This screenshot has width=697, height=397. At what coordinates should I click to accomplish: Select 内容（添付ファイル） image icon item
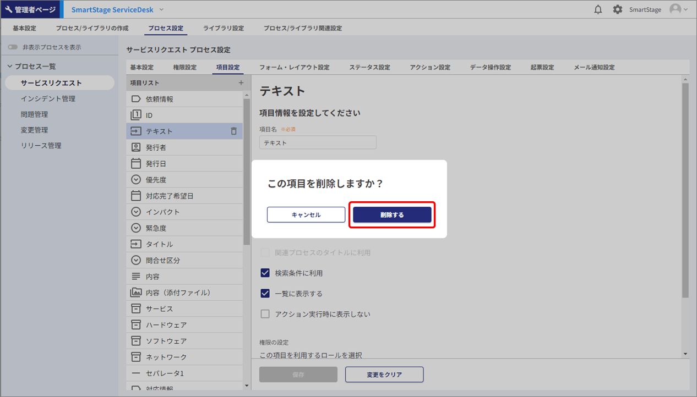pyautogui.click(x=136, y=293)
